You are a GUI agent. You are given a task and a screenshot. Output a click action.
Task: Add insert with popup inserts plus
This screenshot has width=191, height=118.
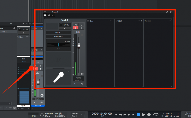click(113, 21)
